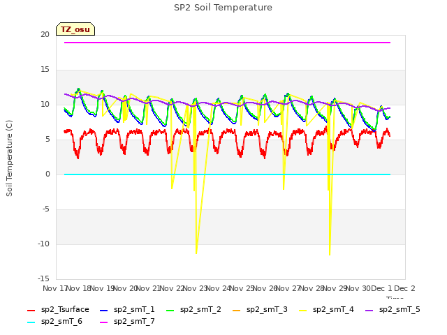Click the Nov 19 x-axis tick label

click(x=103, y=288)
